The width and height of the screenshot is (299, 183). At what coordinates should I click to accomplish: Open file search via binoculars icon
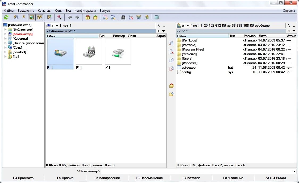[123, 17]
